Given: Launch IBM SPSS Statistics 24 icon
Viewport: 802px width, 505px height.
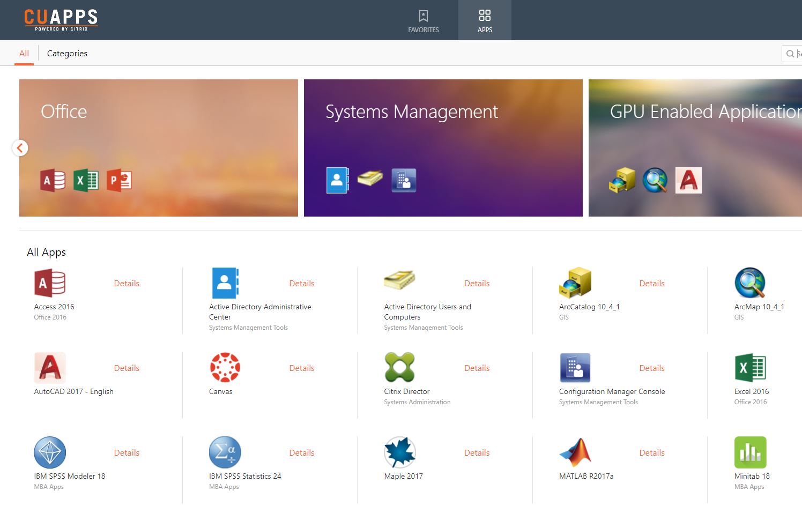Looking at the screenshot, I should [225, 452].
